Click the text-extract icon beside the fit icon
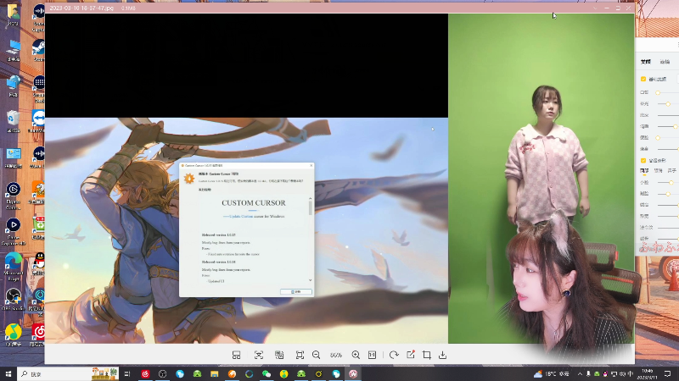Image resolution: width=679 pixels, height=381 pixels. click(x=279, y=355)
